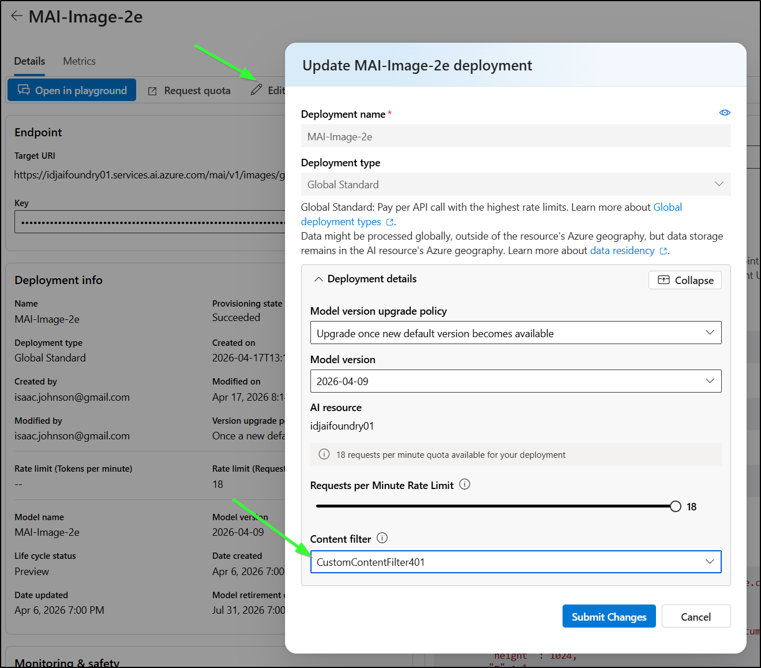
Task: Click the back arrow next to MAI-Image-2e
Action: pyautogui.click(x=17, y=16)
